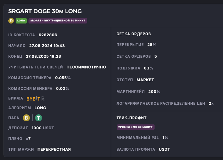The height and width of the screenshot is (160, 223).
Task: Click the СЕТКА ОРДЕРОВ section heading
Action: [133, 34]
